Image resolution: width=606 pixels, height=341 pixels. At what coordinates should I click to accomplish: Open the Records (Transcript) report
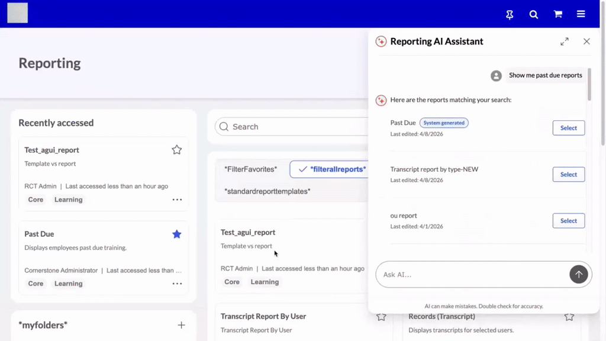click(x=441, y=316)
